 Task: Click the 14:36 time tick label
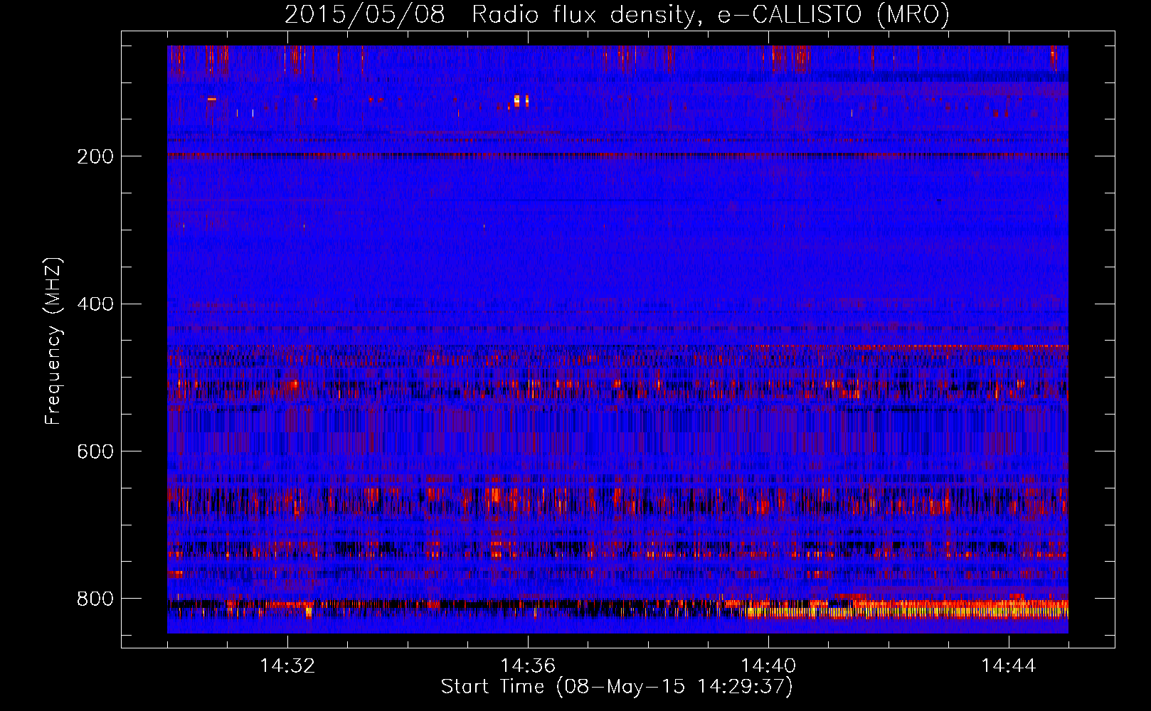[x=528, y=665]
